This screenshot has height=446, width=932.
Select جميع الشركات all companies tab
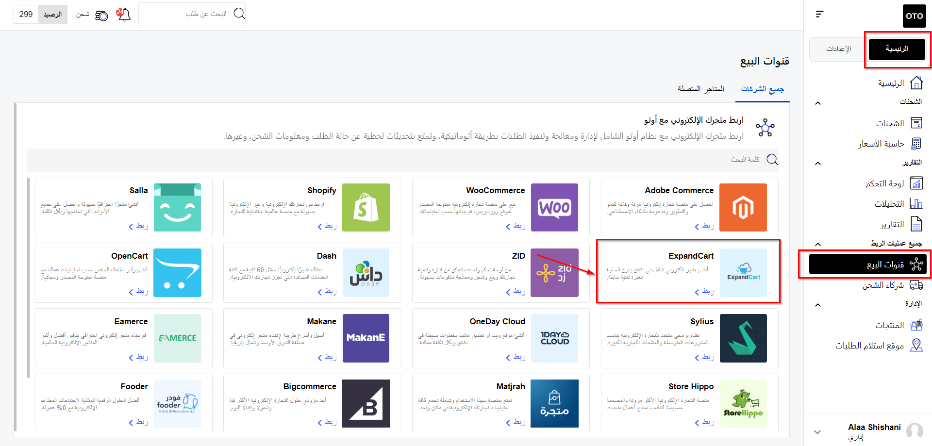pos(762,89)
